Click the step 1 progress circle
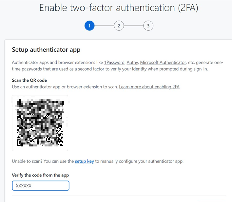Image resolution: width=232 pixels, height=202 pixels. (x=89, y=25)
